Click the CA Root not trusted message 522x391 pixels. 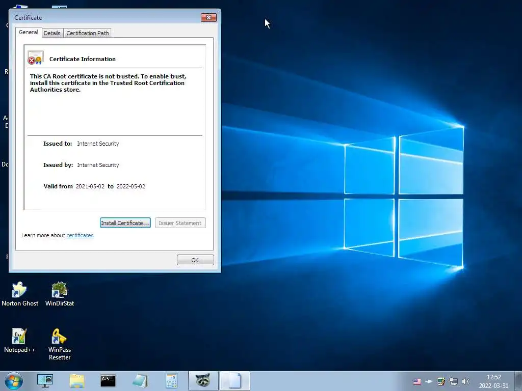108,83
